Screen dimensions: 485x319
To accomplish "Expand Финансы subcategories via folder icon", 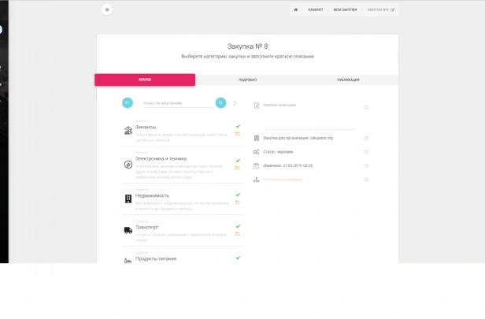I will pyautogui.click(x=238, y=134).
